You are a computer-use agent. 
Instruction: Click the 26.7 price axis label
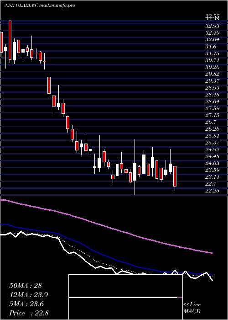pos(211,122)
